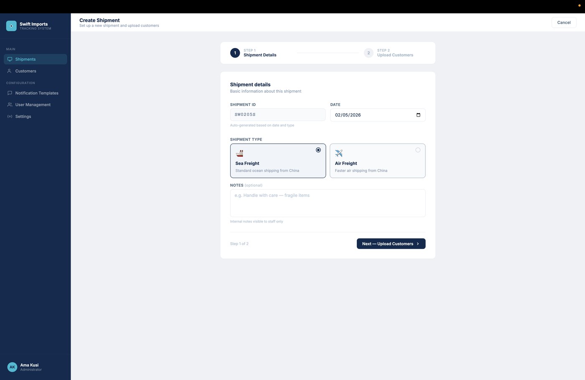This screenshot has height=380, width=585.
Task: Click the airplane emoji on Air Freight card
Action: click(x=339, y=153)
